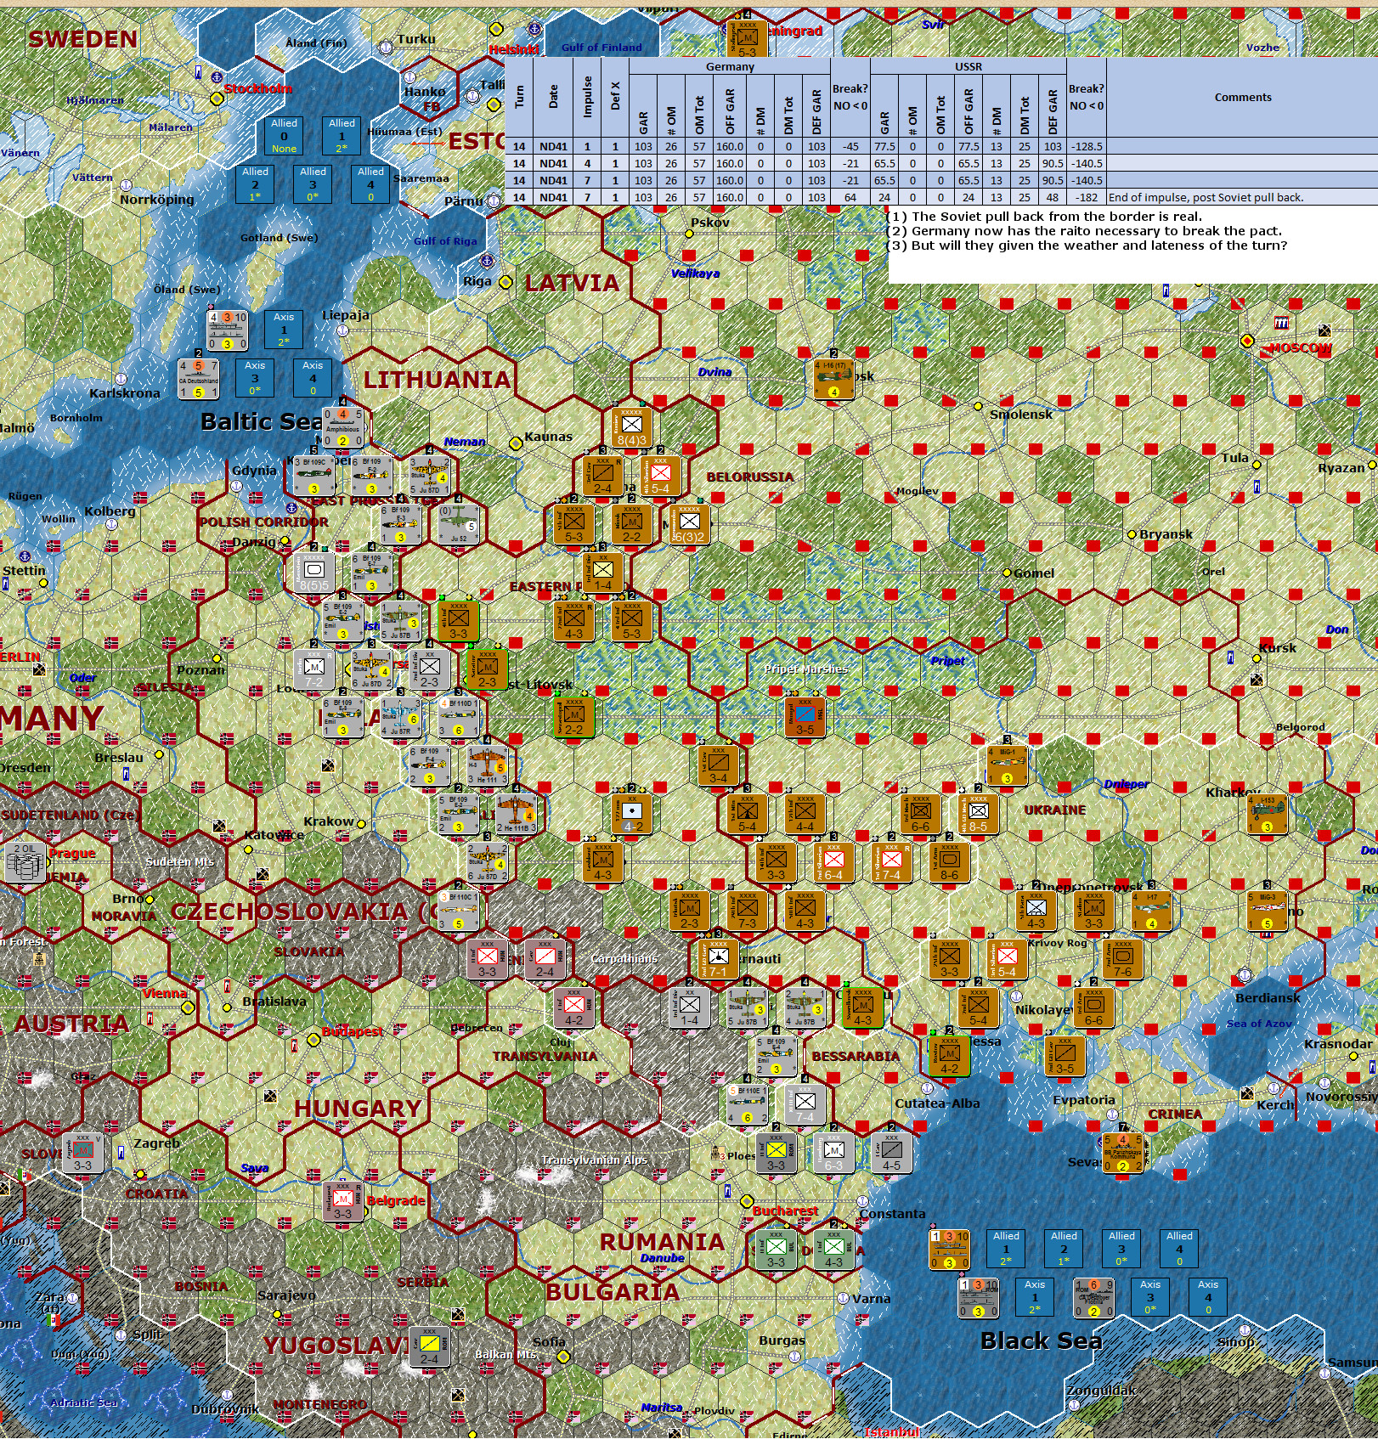Select the Ju 87R Stuka counter
The height and width of the screenshot is (1439, 1378).
[401, 718]
